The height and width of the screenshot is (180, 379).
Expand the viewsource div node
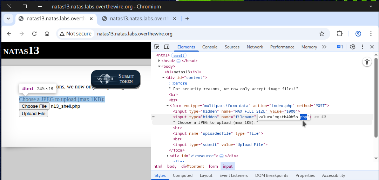[168, 156]
